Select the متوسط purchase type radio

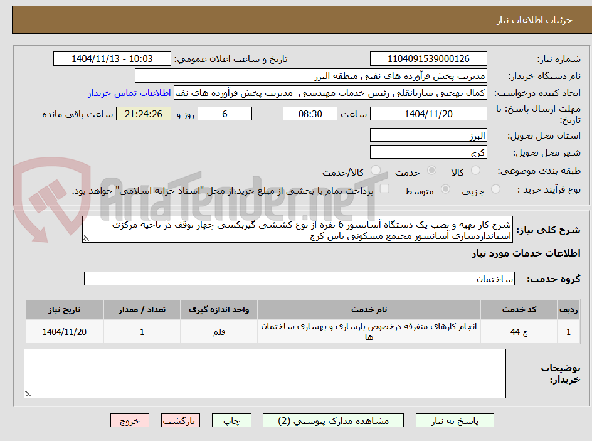click(x=445, y=189)
